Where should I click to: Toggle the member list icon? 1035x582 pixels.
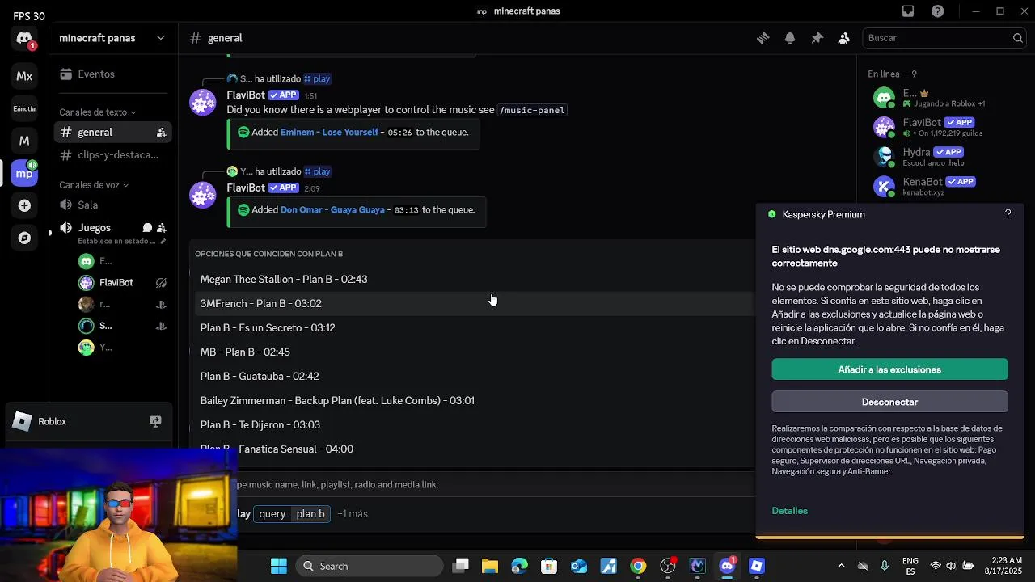point(844,38)
